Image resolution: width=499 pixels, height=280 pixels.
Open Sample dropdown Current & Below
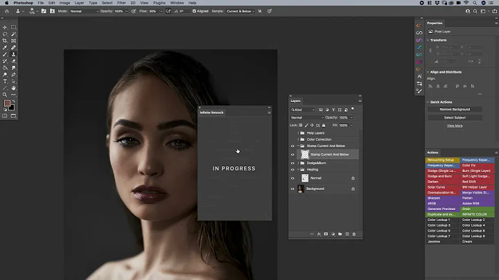click(240, 11)
